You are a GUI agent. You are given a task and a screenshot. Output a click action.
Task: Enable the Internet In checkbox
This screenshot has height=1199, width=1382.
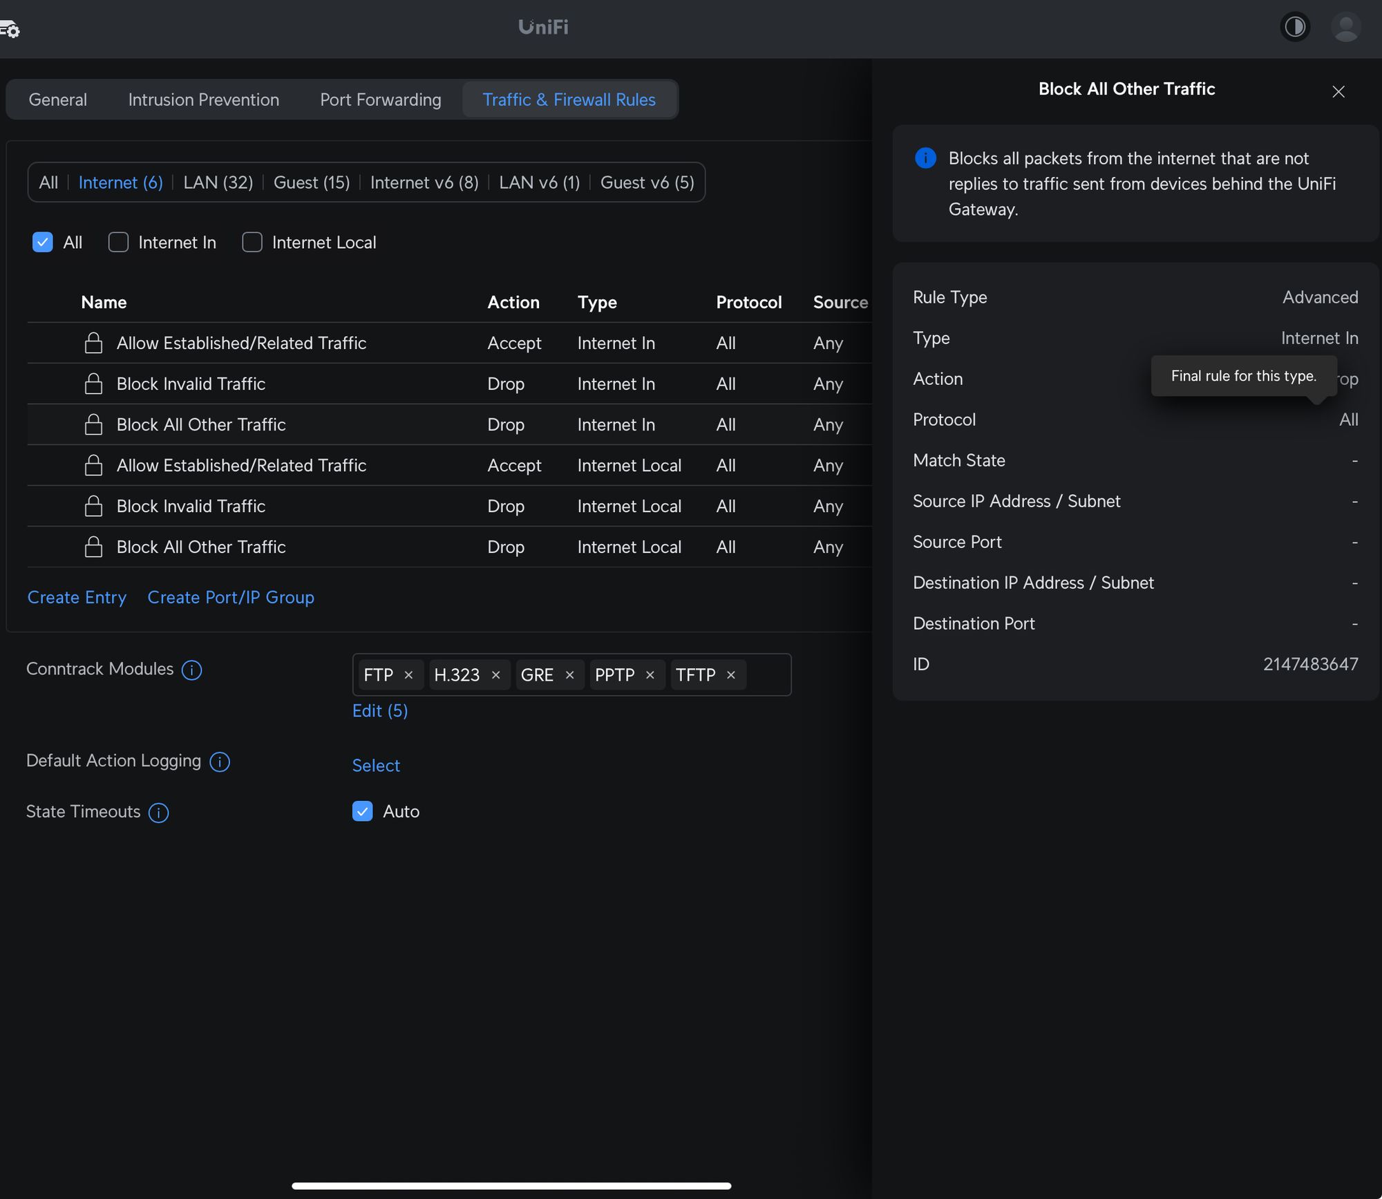[119, 243]
